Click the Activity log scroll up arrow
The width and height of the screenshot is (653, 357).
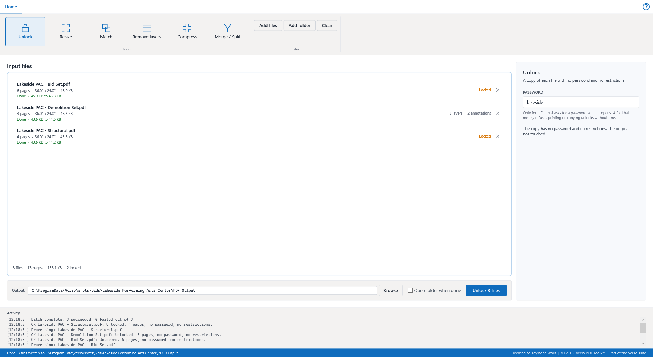pos(643,320)
